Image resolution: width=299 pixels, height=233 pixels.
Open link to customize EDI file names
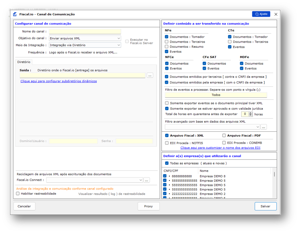[220, 148]
